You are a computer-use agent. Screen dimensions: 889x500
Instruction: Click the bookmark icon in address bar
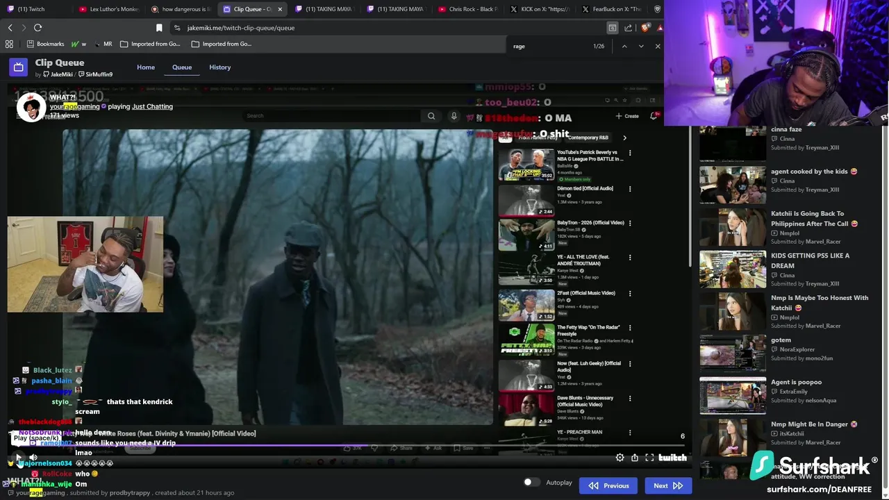[159, 28]
